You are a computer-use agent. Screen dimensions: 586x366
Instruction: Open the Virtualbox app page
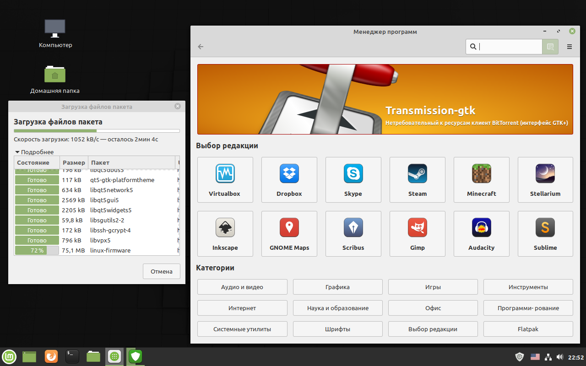[225, 179]
